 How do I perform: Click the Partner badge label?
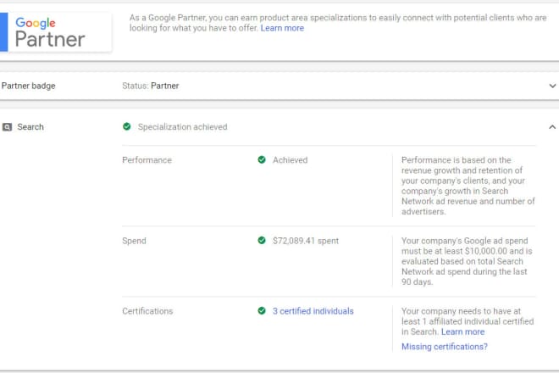pos(29,86)
